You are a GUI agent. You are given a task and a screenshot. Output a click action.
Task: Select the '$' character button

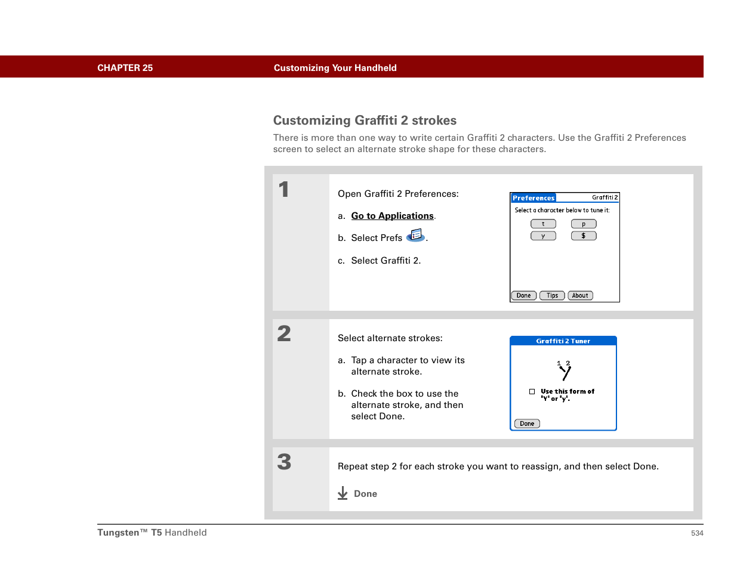(584, 236)
